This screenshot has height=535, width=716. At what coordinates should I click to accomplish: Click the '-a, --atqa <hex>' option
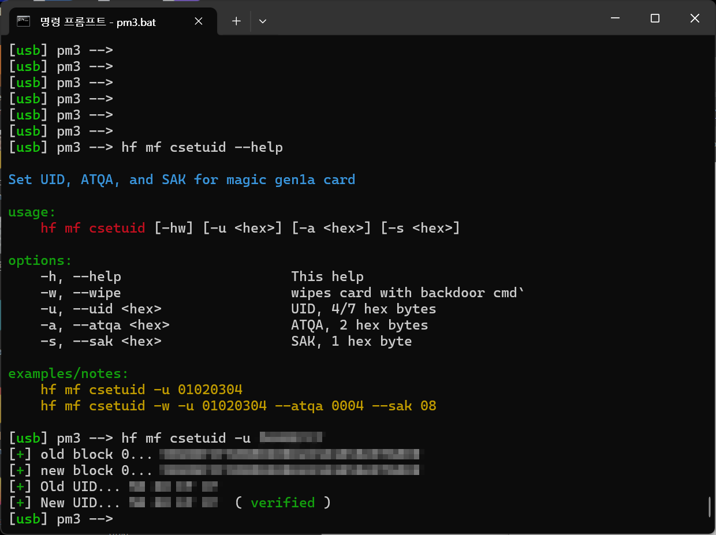click(105, 325)
